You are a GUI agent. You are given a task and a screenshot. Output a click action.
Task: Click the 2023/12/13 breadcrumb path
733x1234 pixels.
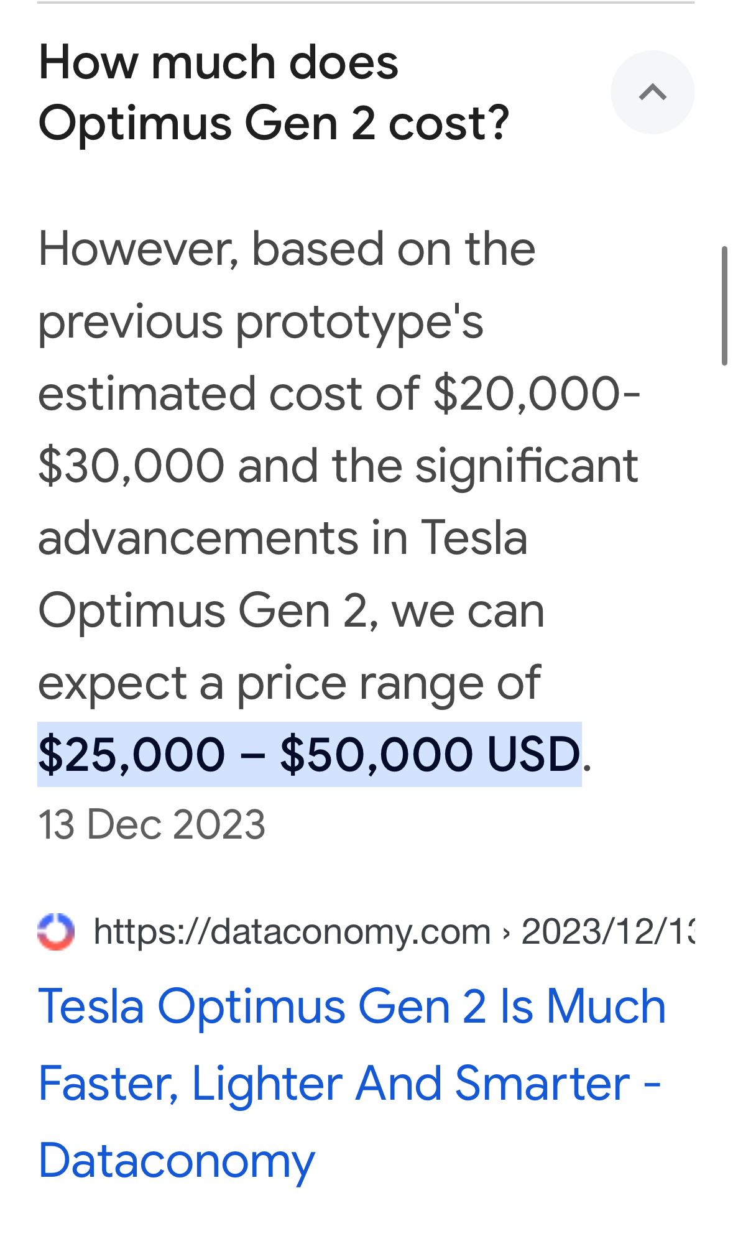click(608, 931)
